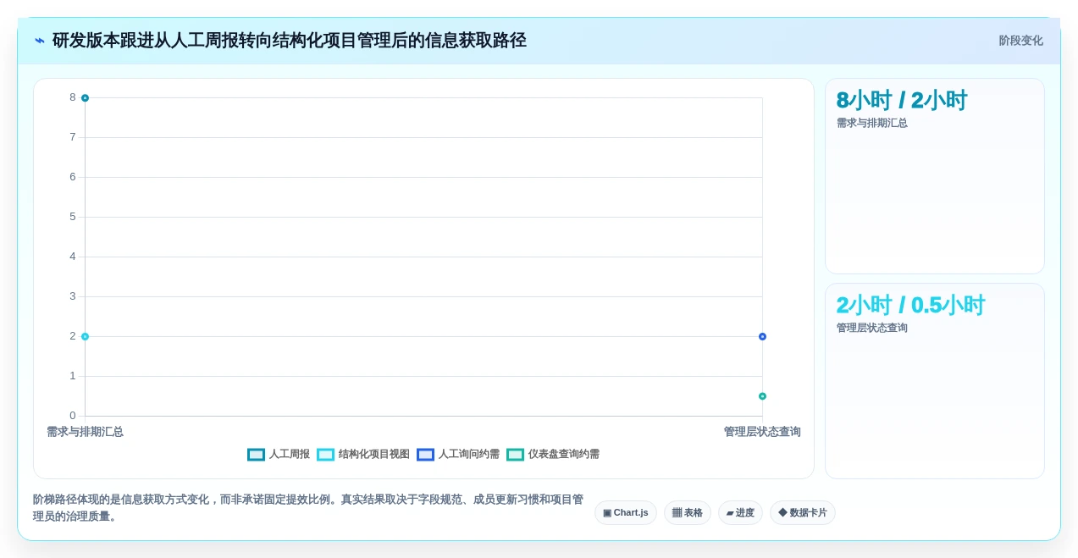Click the 管理层状态查询 x-axis label
The width and height of the screenshot is (1078, 558).
762,432
